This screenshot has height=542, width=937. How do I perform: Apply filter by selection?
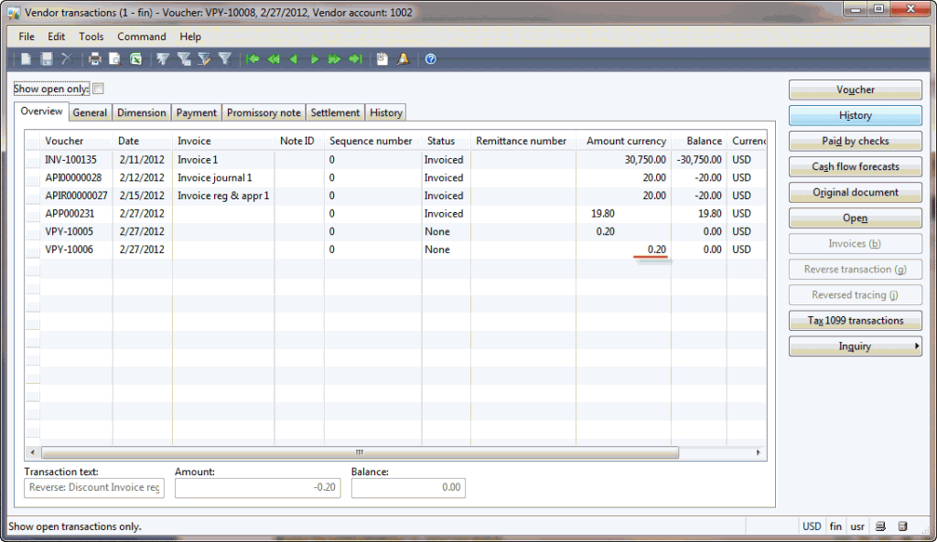click(x=164, y=58)
